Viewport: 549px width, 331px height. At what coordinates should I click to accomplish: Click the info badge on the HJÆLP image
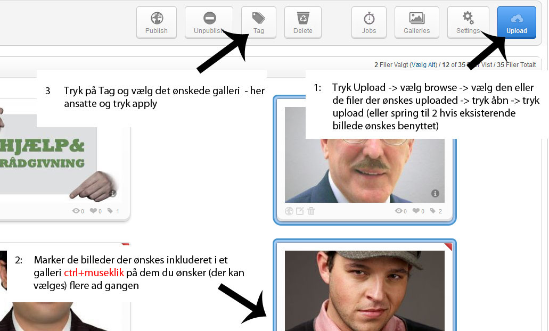(112, 194)
